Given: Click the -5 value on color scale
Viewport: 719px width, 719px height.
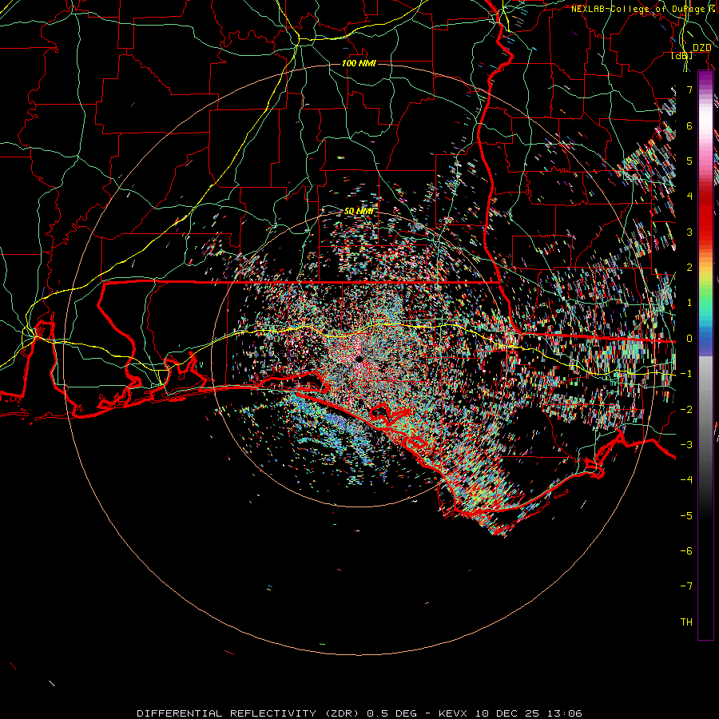Looking at the screenshot, I should click(686, 516).
